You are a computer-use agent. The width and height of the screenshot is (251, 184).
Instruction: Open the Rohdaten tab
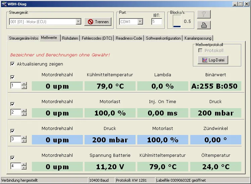click(x=70, y=38)
